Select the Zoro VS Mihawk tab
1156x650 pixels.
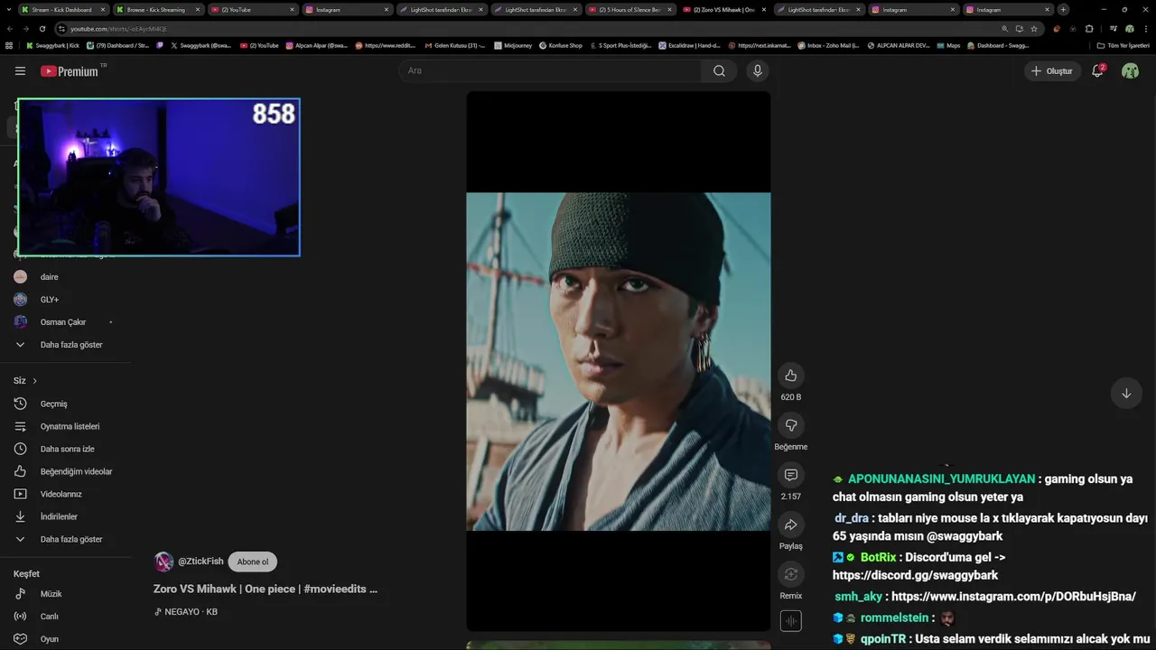[x=722, y=9]
